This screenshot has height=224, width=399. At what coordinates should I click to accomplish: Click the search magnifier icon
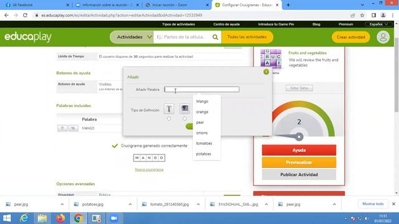215,37
